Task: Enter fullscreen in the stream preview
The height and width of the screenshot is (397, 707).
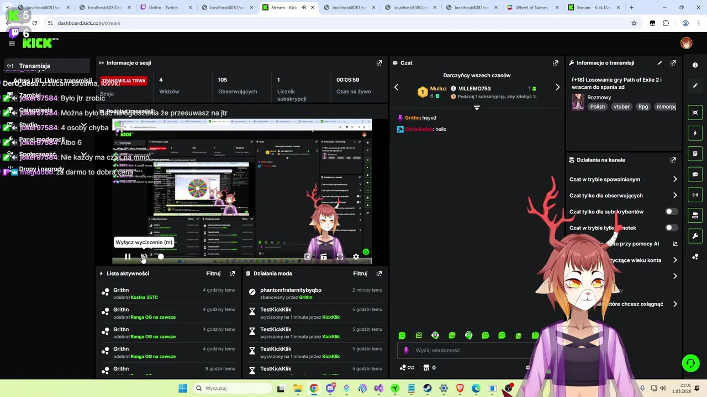Action: (340, 256)
